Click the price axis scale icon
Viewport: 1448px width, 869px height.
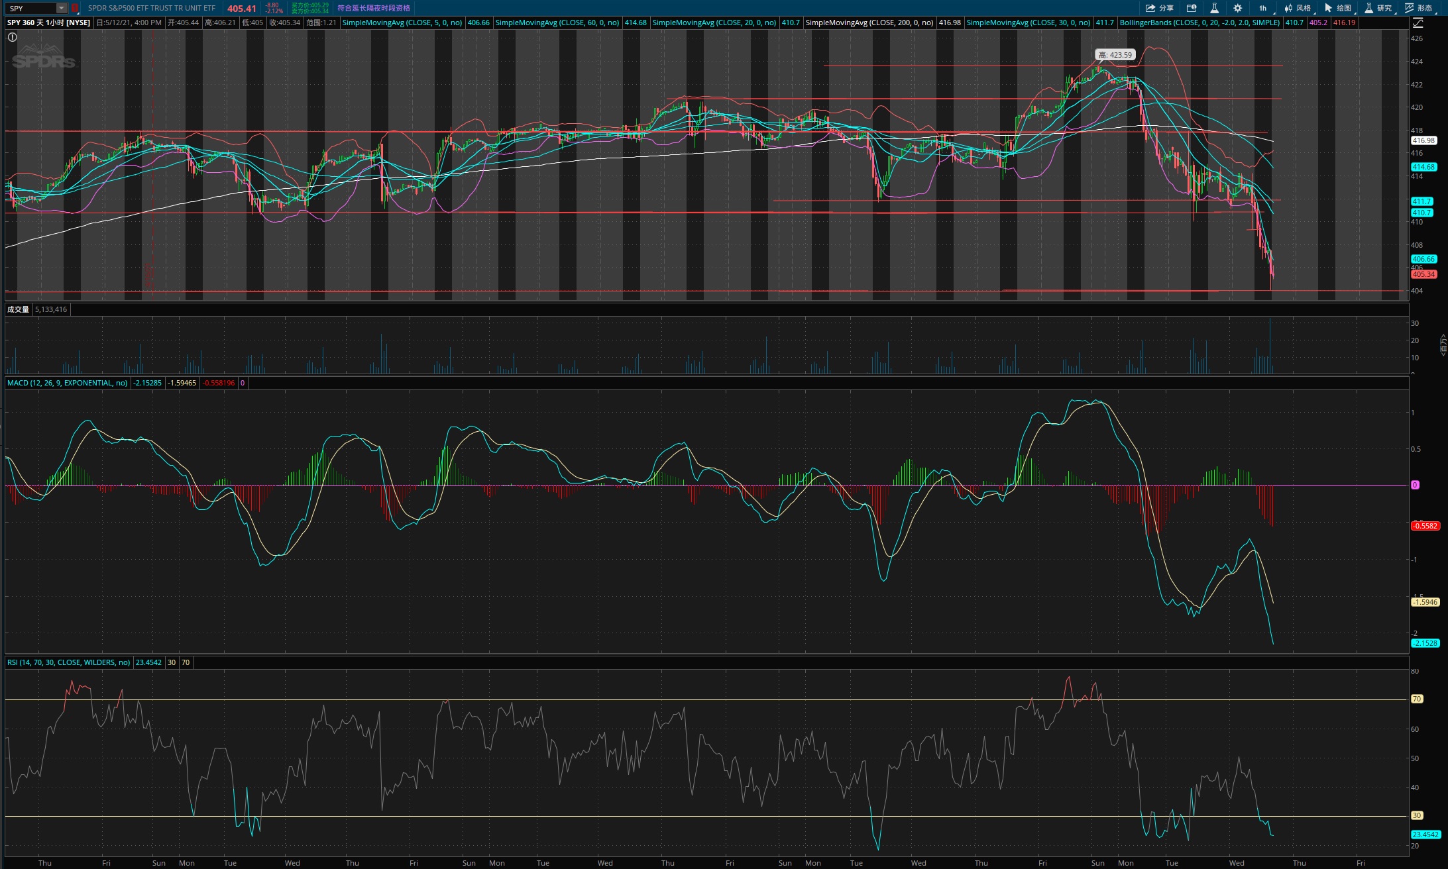click(1418, 23)
